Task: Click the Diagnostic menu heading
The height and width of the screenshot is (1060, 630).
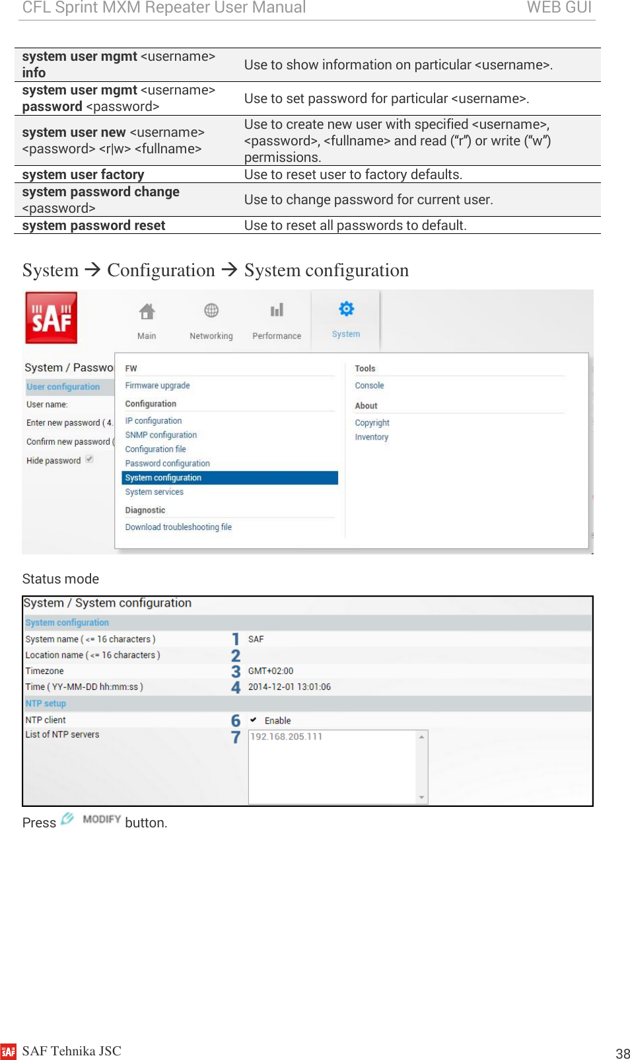Action: pyautogui.click(x=145, y=510)
